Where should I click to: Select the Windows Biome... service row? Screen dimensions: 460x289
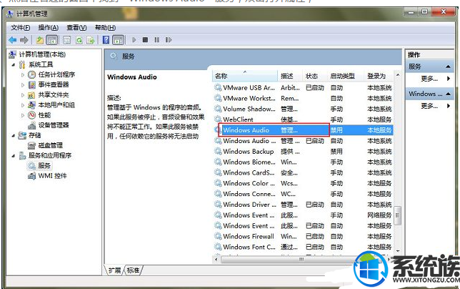tap(303, 162)
